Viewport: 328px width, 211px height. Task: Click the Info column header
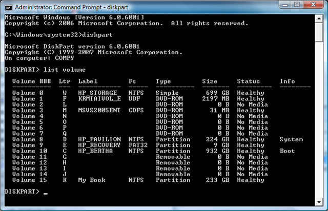(x=288, y=81)
